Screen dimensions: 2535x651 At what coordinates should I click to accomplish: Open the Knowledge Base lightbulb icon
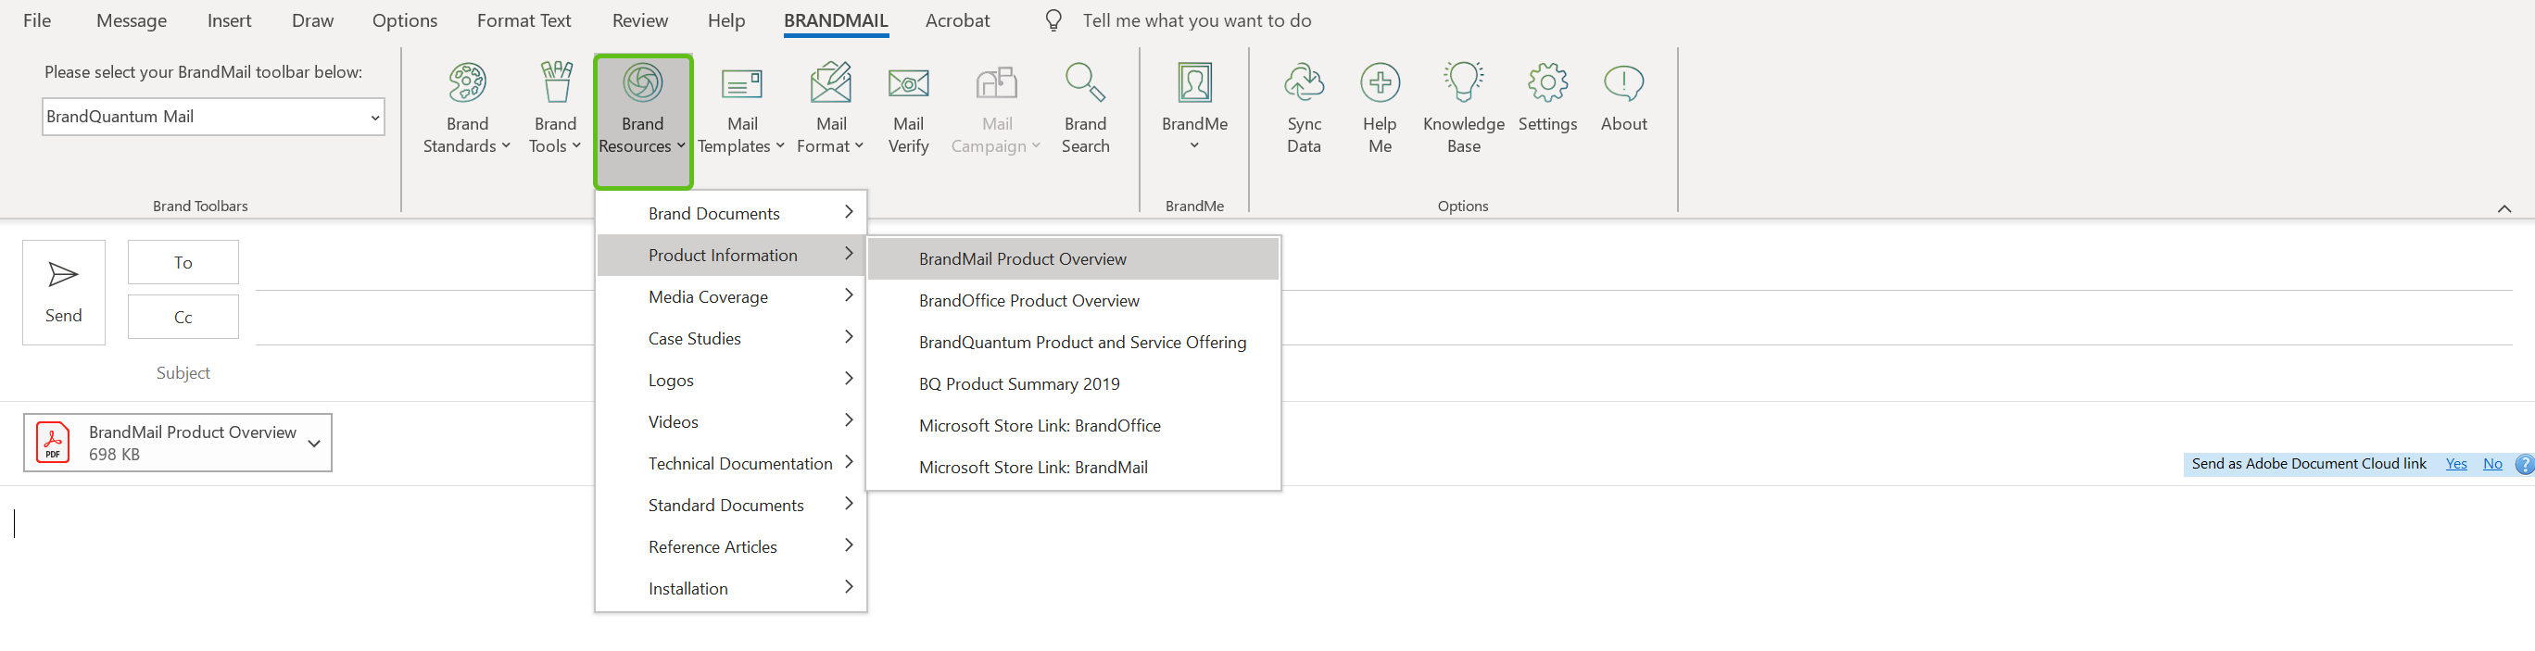[x=1463, y=82]
